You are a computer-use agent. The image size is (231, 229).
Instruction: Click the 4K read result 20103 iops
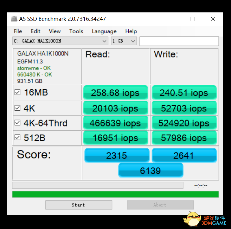pyautogui.click(x=116, y=108)
